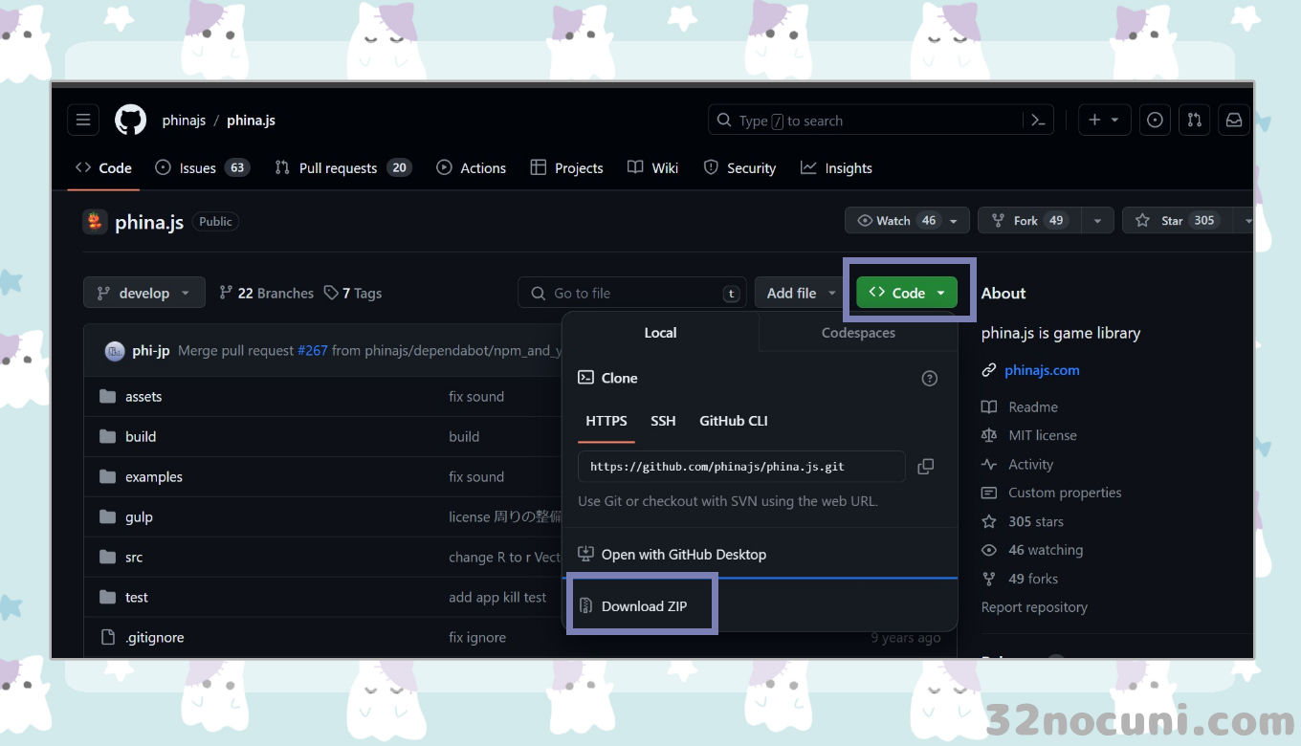This screenshot has width=1301, height=746.
Task: Open the pull requests icon in header
Action: 1194,121
